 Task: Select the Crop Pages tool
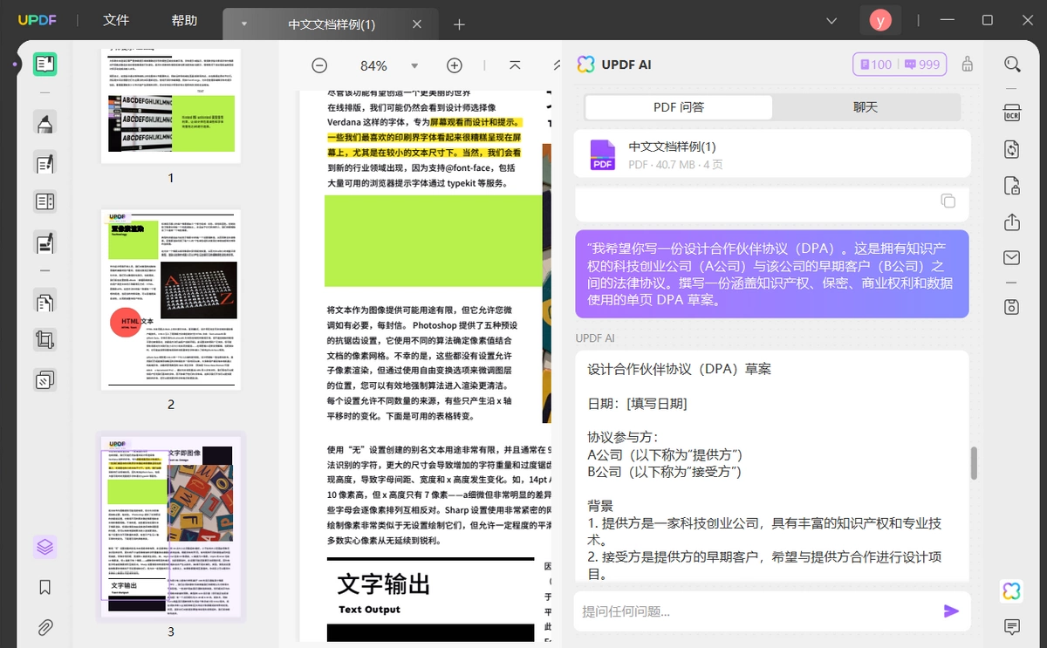[x=45, y=340]
